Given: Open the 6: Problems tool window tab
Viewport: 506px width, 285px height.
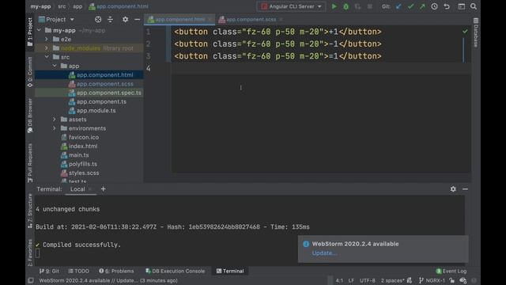Looking at the screenshot, I should pyautogui.click(x=116, y=271).
